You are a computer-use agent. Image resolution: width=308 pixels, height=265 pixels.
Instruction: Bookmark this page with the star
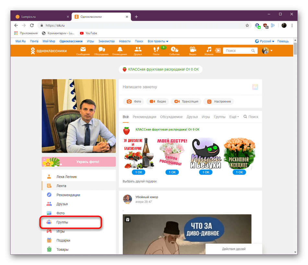click(247, 25)
